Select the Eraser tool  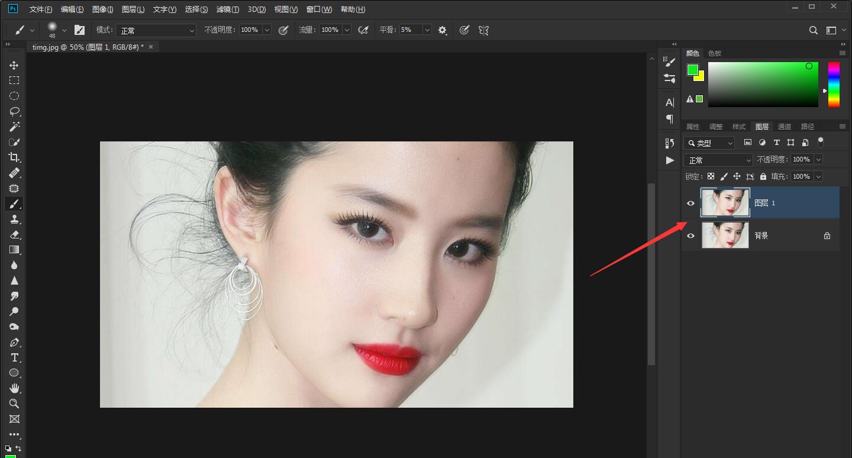[x=15, y=234]
